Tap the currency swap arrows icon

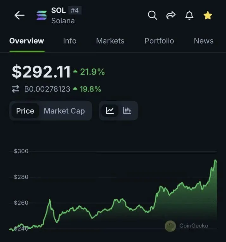(16, 89)
